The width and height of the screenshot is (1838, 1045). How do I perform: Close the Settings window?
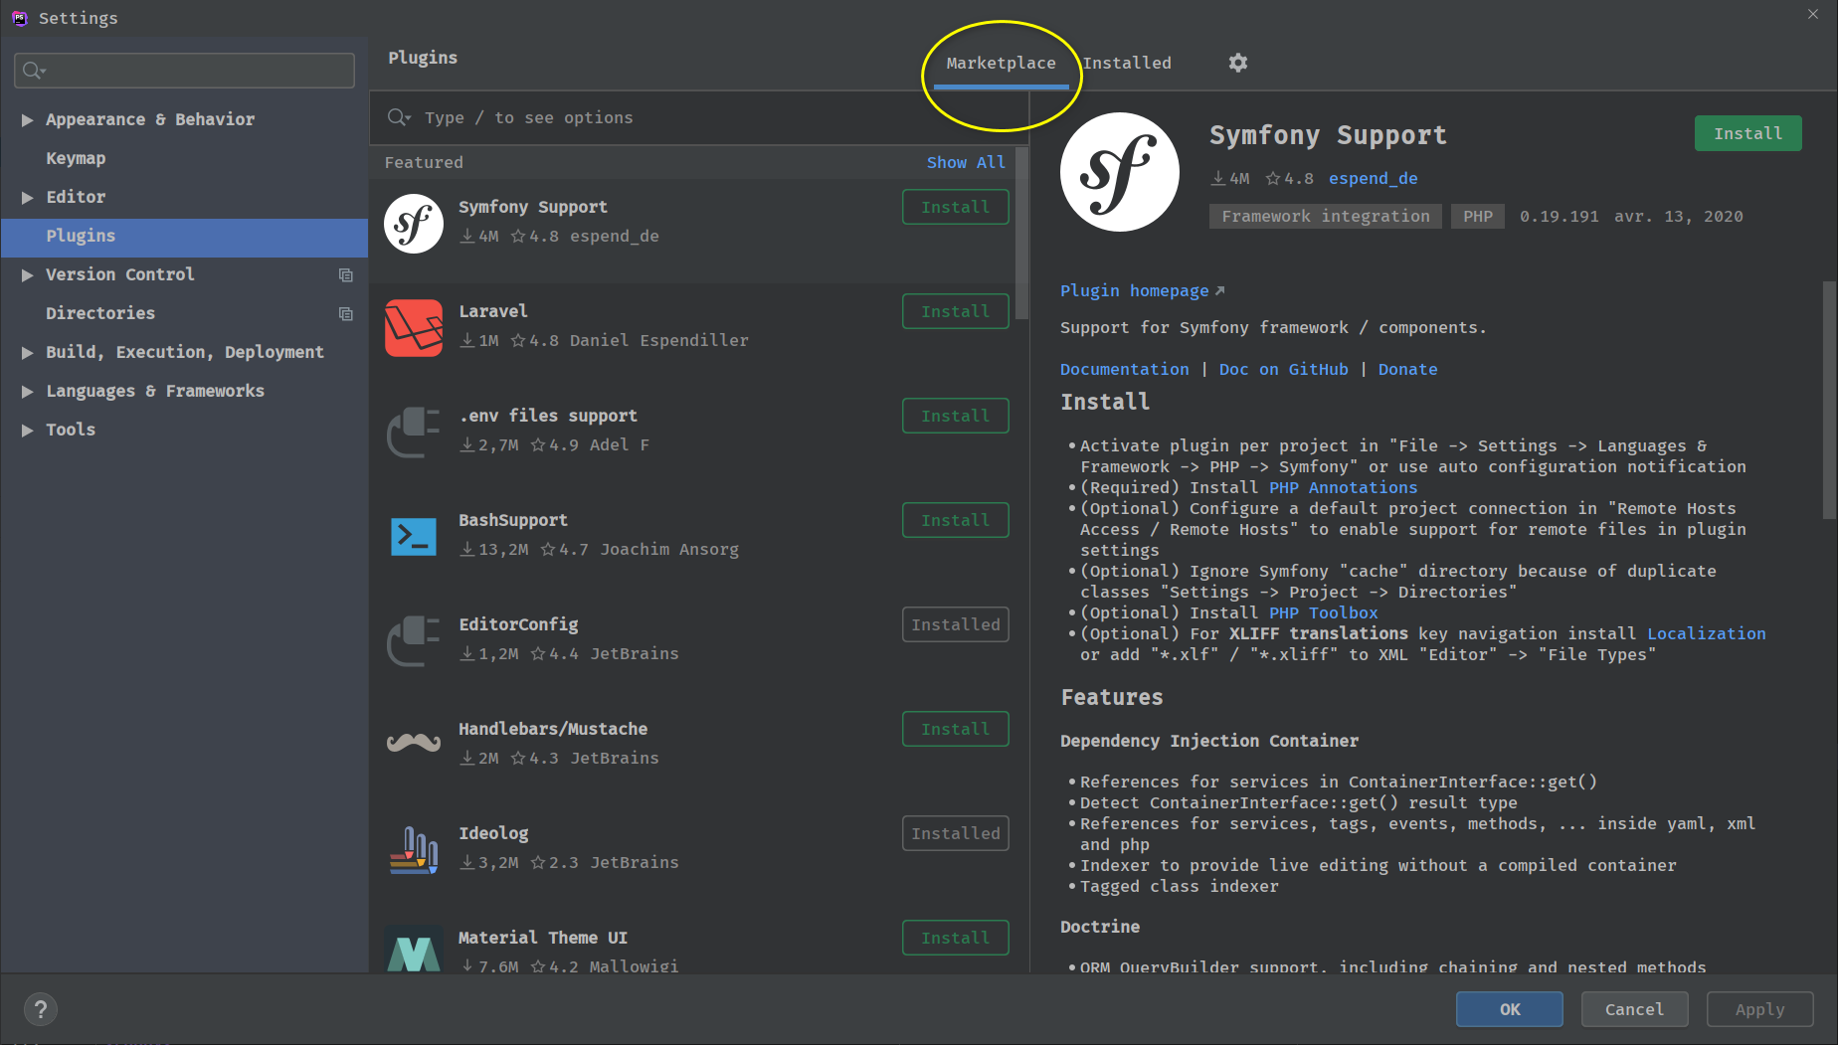tap(1813, 14)
